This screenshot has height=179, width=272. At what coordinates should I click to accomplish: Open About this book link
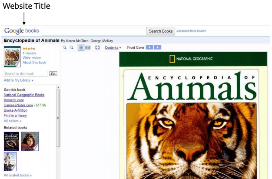pos(34,63)
